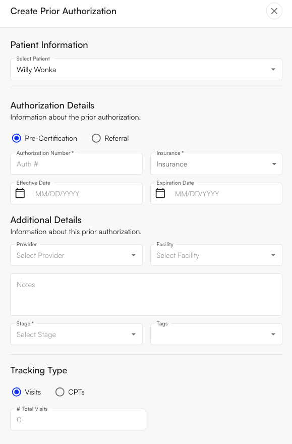Click the Insurance dropdown arrow icon
Screen dimensions: 292x444
(x=274, y=164)
